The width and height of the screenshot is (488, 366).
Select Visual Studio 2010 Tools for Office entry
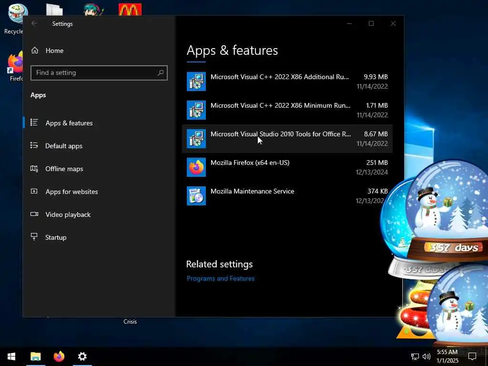287,139
